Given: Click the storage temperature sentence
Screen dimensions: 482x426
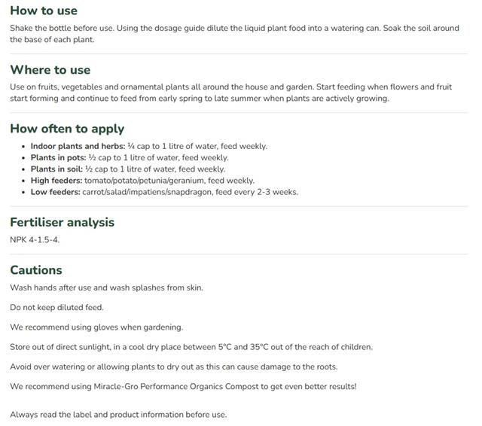Looking at the screenshot, I should 191,347.
